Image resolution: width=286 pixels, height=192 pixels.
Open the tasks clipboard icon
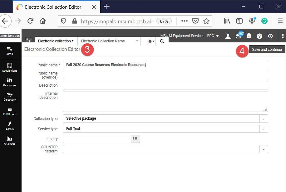pyautogui.click(x=249, y=36)
